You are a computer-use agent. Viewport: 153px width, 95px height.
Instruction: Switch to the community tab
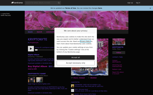[x=50, y=32]
